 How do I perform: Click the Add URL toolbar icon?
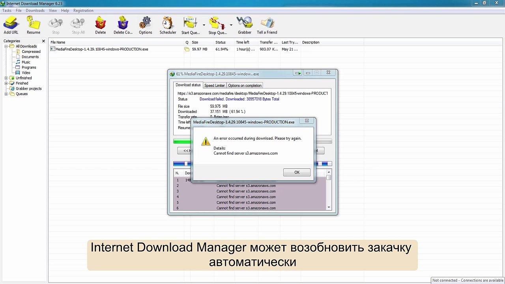tap(11, 23)
